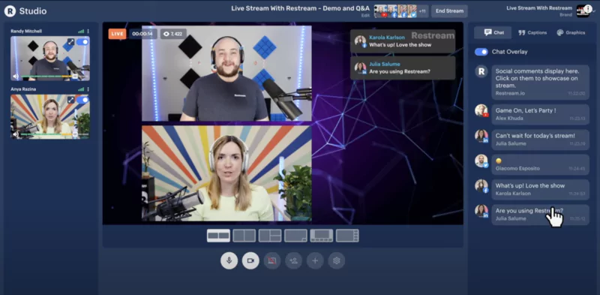Click the Twitter channel avatar in the header
Screen dimensions: 600x295
click(412, 11)
